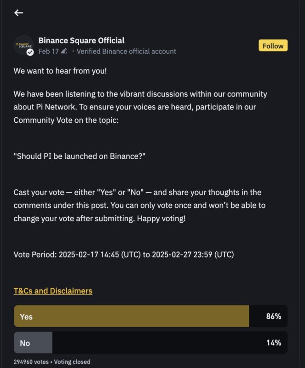Screen dimensions: 305x368
Task: Go back using the left arrow
Action: (18, 13)
